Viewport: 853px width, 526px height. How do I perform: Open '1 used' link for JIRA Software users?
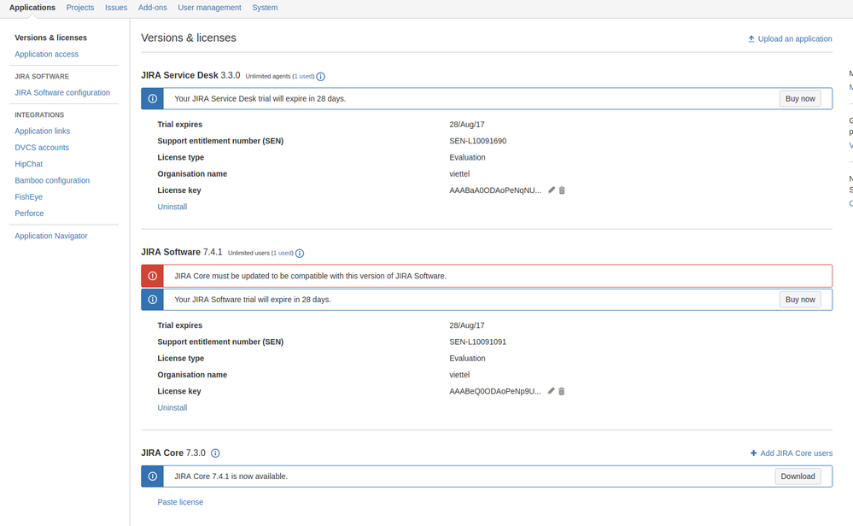[x=283, y=253]
